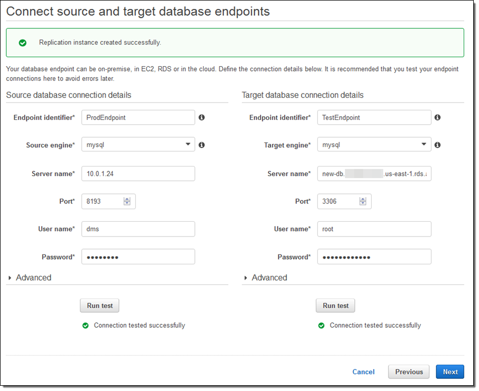Increment the source Port 8193 stepper

point(127,199)
